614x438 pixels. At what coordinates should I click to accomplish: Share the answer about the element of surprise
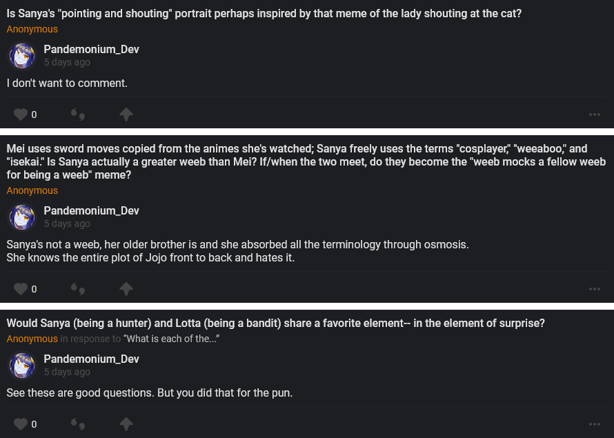coord(126,424)
